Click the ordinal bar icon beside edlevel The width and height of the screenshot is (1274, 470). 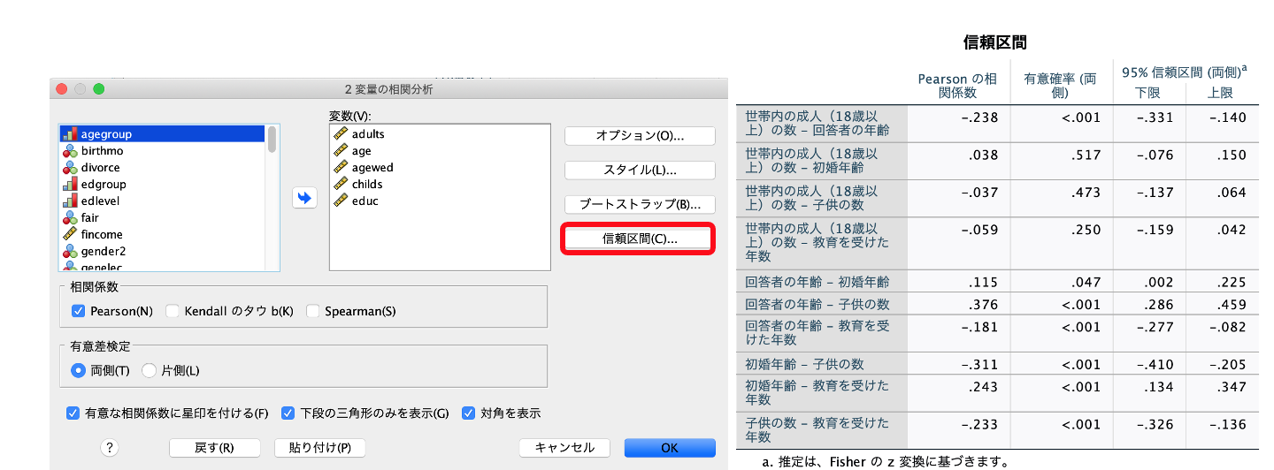tap(70, 201)
